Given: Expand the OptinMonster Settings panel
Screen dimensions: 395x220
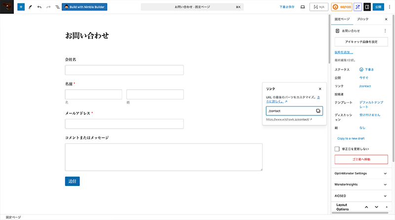Looking at the screenshot, I should 385,173.
